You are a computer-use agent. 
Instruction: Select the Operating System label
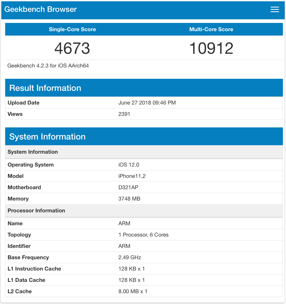pos(31,165)
